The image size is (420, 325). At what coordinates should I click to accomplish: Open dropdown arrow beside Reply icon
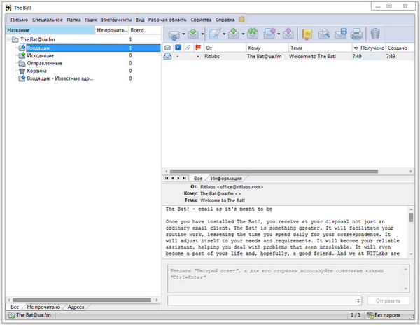pyautogui.click(x=243, y=34)
